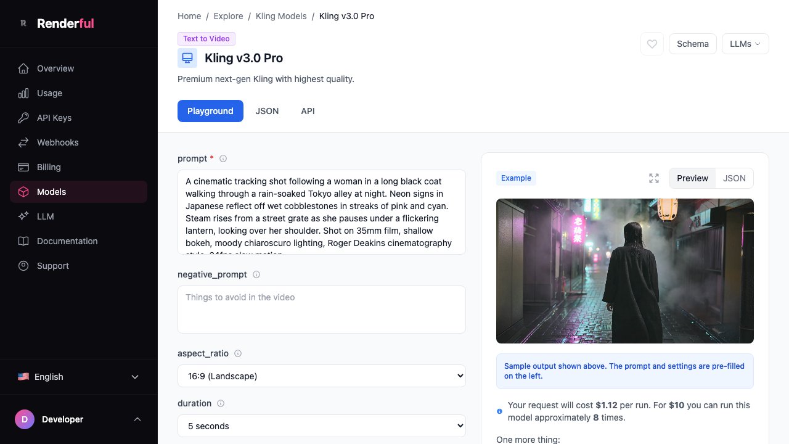This screenshot has width=789, height=444.
Task: Toggle the heart favorite icon
Action: click(652, 44)
